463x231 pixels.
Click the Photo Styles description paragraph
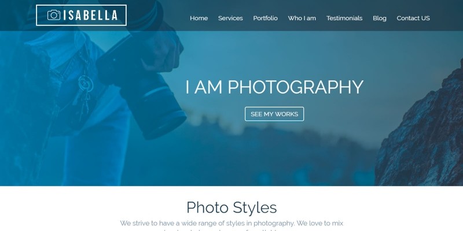(x=231, y=226)
